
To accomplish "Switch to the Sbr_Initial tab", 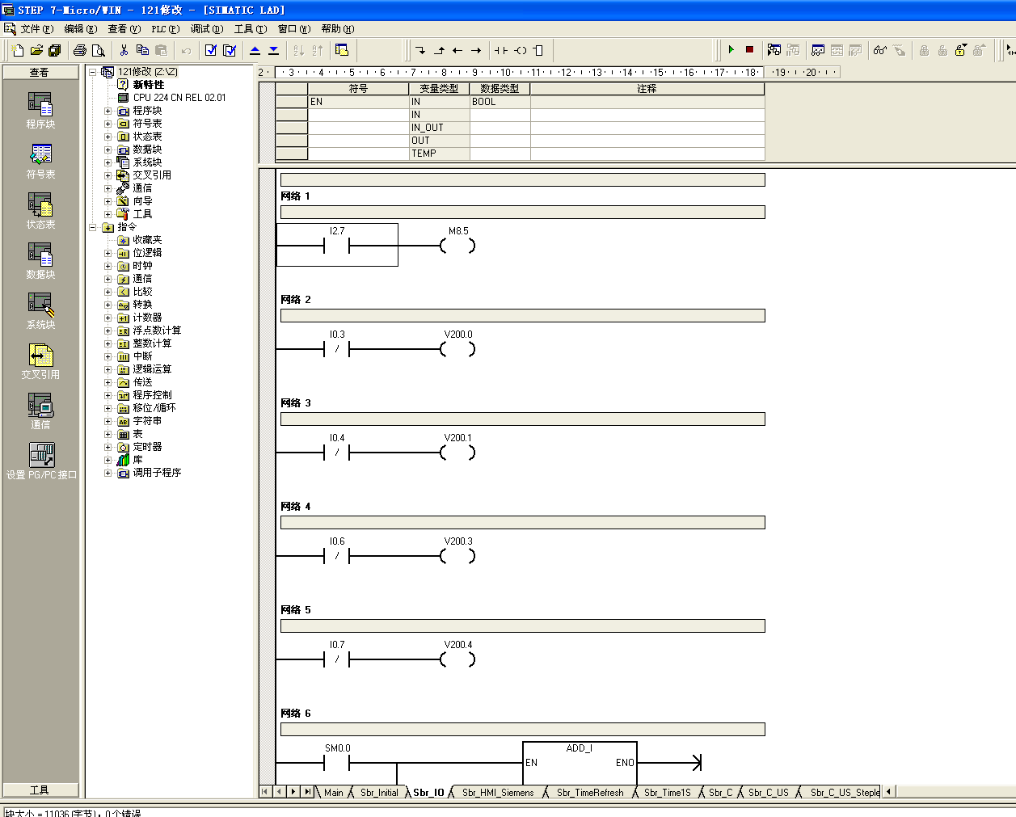I will pyautogui.click(x=378, y=793).
